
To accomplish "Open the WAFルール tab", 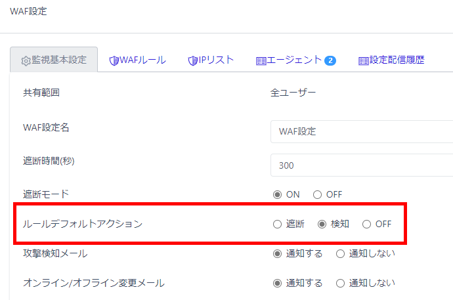I will pyautogui.click(x=142, y=60).
